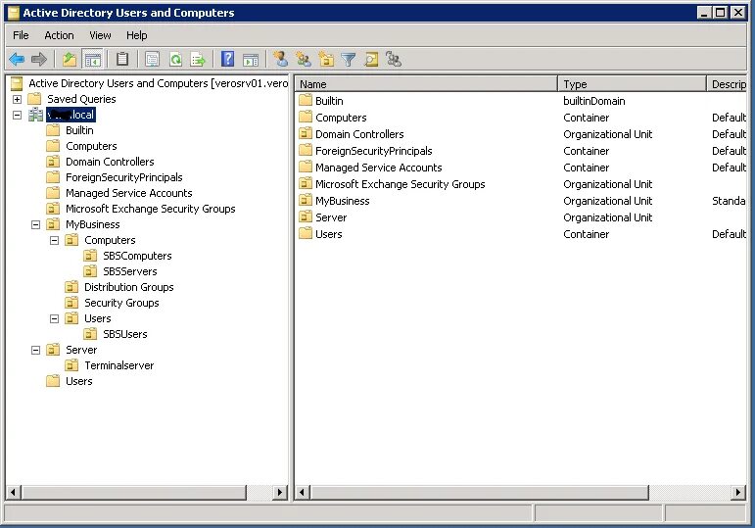Toggle the Show/Hide Console Tree icon
This screenshot has width=755, height=528.
pyautogui.click(x=92, y=60)
